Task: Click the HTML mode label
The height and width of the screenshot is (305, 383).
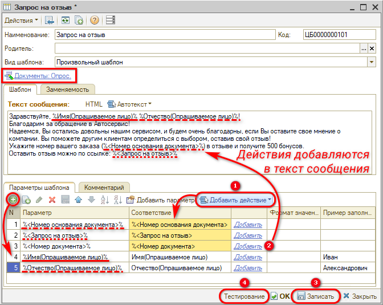Action: coord(94,104)
